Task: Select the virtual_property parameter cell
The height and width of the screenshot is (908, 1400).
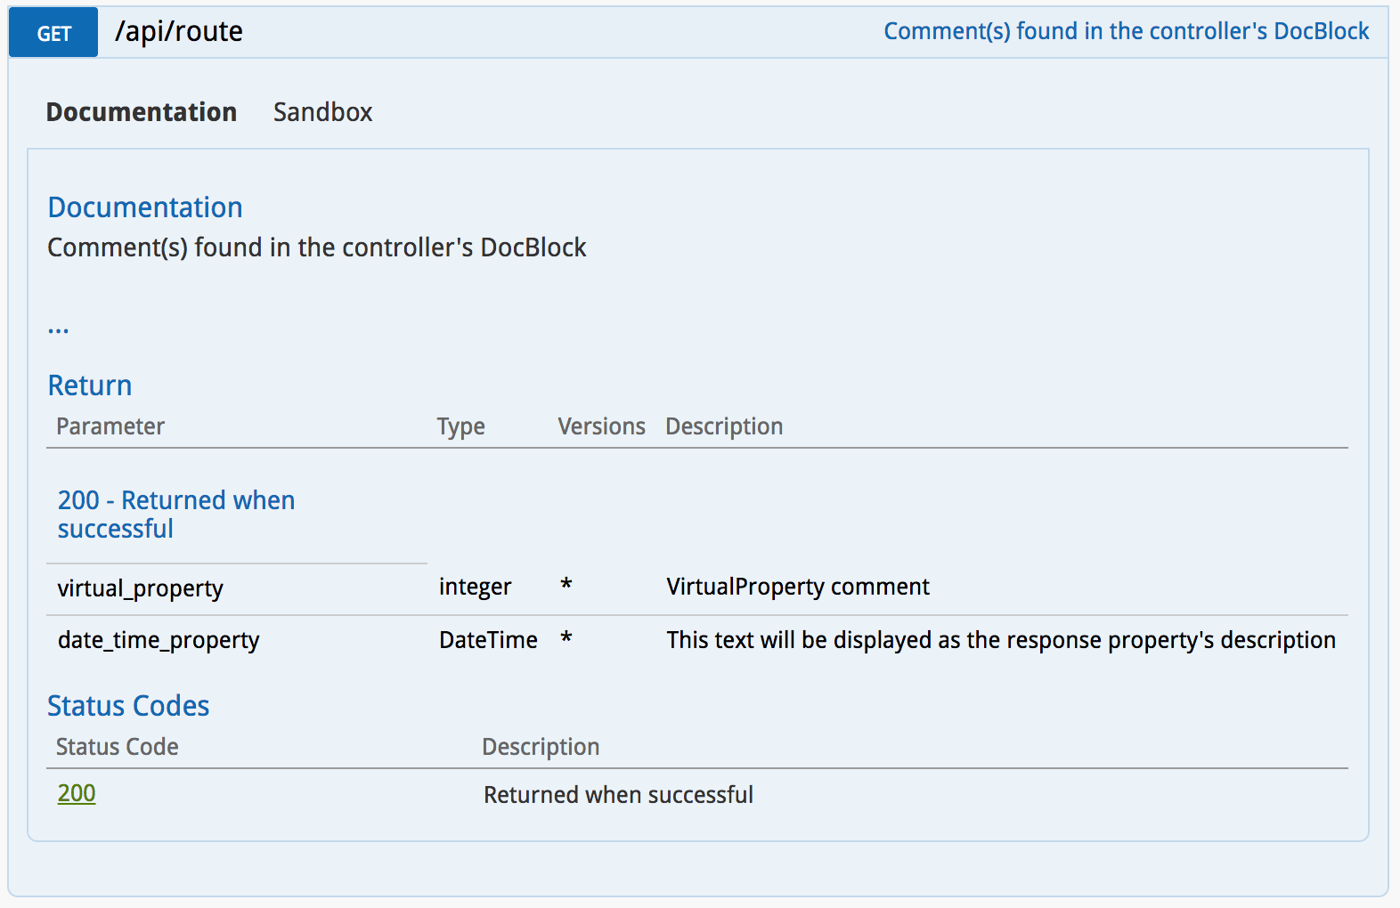Action: click(141, 588)
